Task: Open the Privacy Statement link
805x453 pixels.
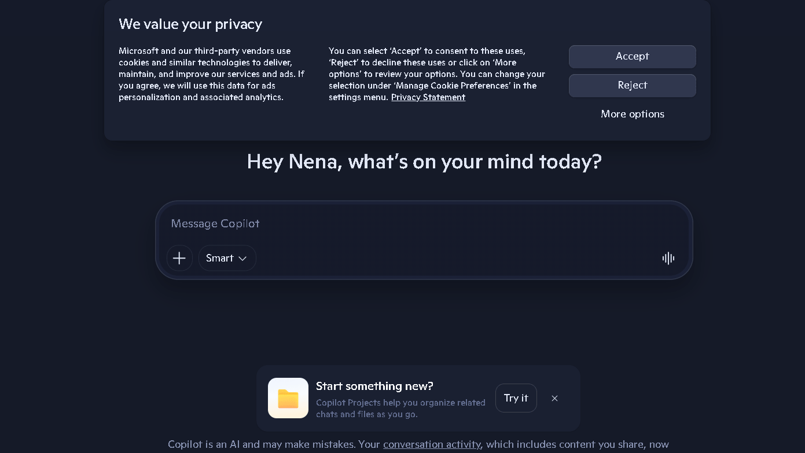Action: tap(428, 97)
